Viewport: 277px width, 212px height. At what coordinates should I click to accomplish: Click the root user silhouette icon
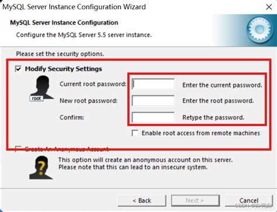[x=41, y=88]
